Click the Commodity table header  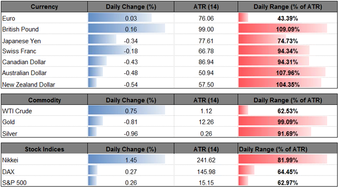tap(44, 100)
